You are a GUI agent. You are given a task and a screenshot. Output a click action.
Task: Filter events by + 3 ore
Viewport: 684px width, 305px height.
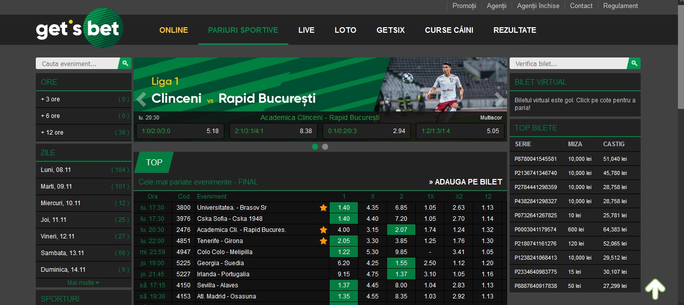(x=84, y=99)
